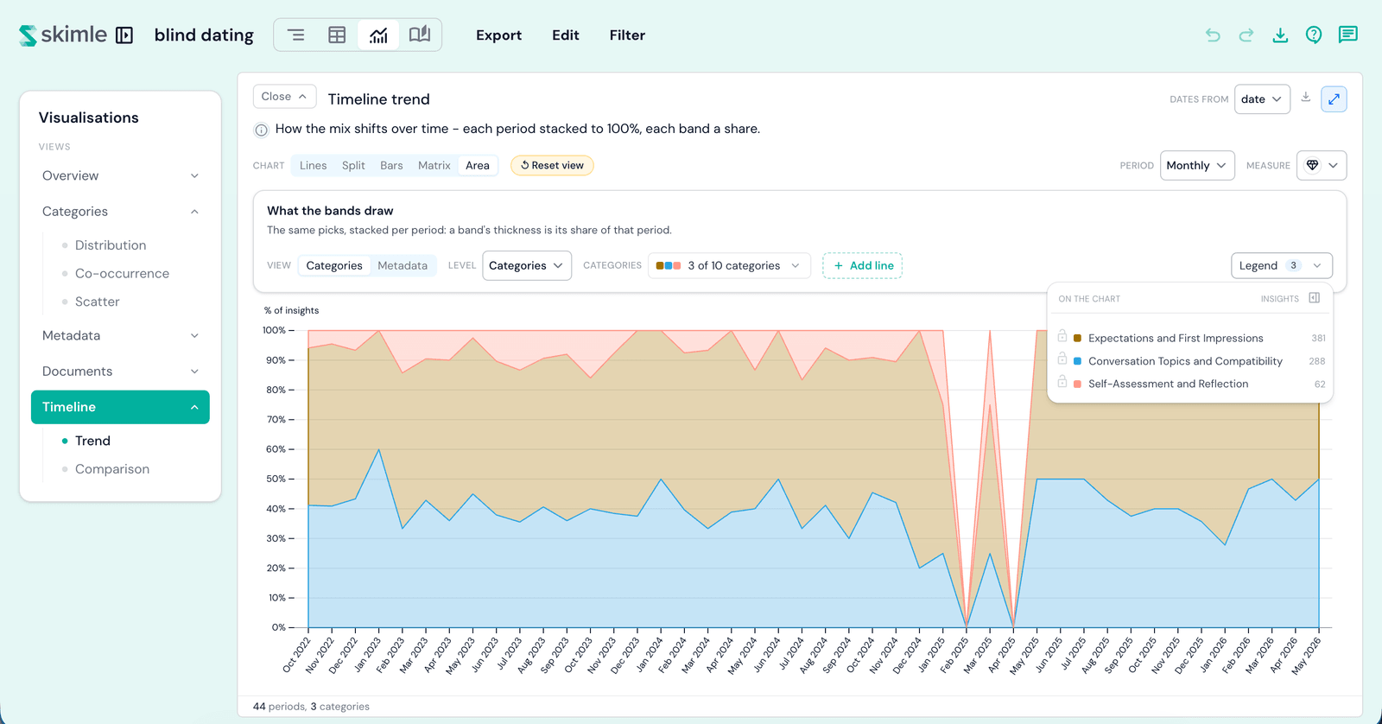Open the Measure dropdown
The width and height of the screenshot is (1382, 724).
1322,165
